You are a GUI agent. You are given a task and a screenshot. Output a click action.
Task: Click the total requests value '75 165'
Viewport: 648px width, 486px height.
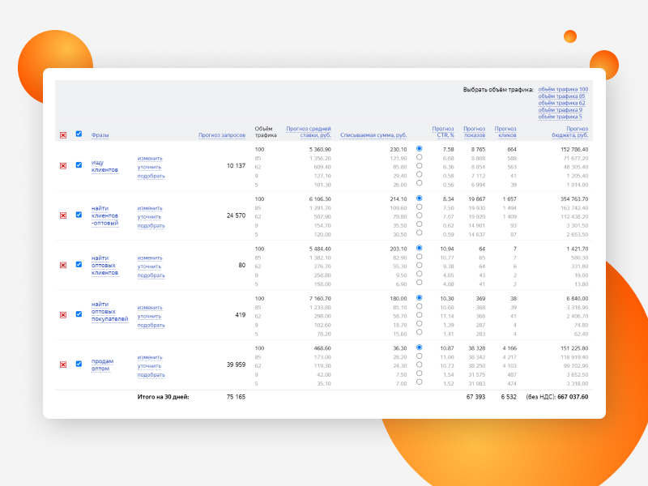pos(236,397)
